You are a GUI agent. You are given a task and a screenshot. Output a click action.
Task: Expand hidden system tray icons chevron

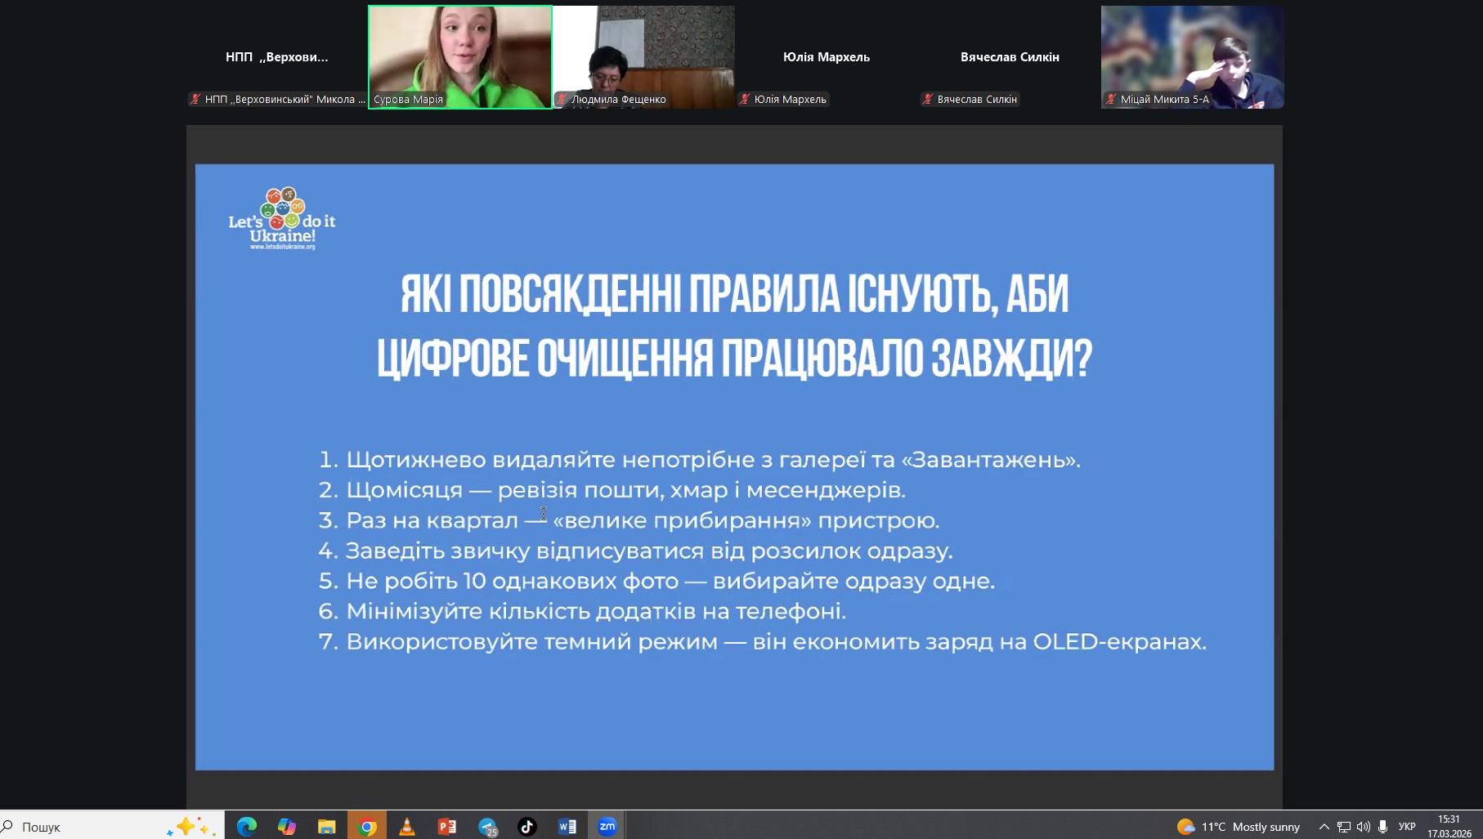pyautogui.click(x=1324, y=827)
